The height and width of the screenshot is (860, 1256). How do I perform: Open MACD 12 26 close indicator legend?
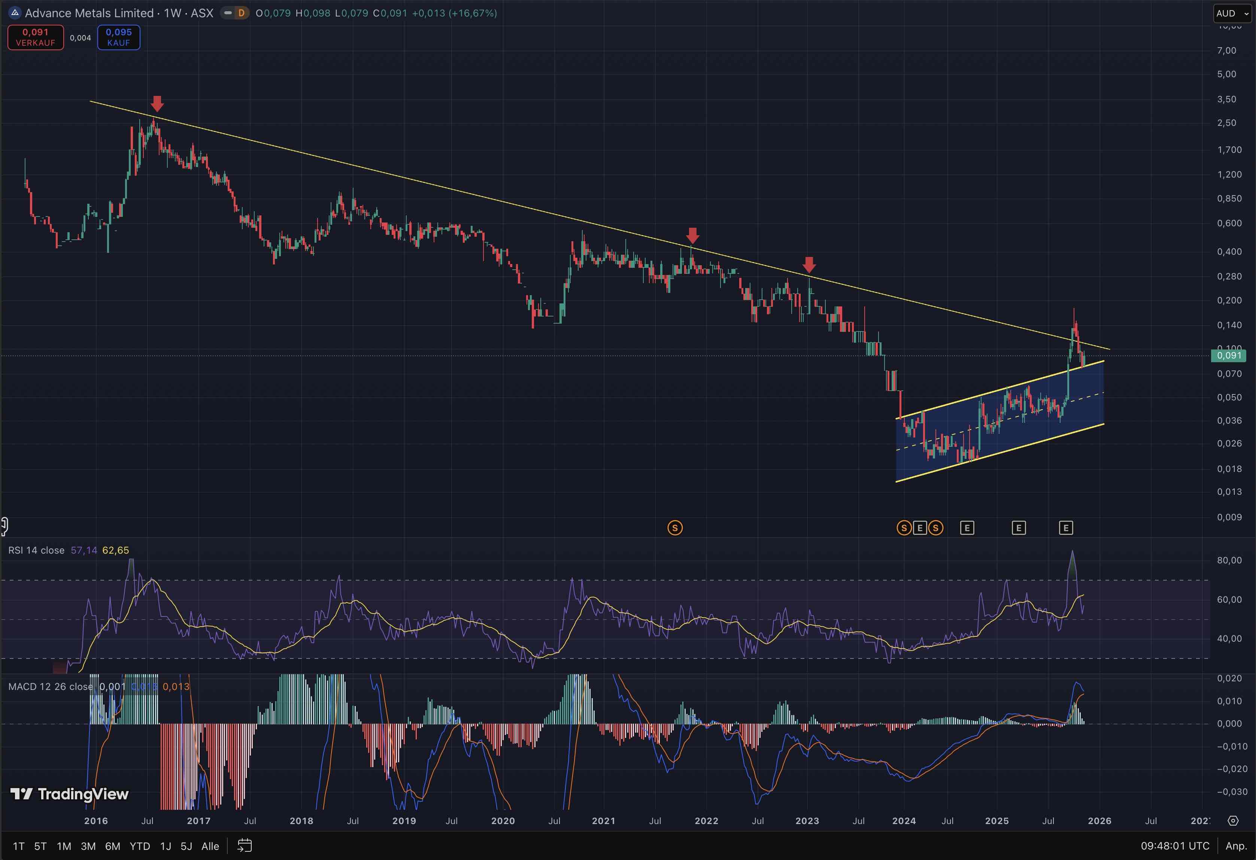(50, 687)
